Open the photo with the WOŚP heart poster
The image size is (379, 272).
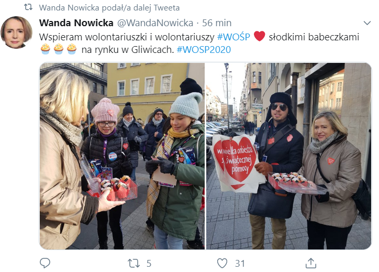288,156
